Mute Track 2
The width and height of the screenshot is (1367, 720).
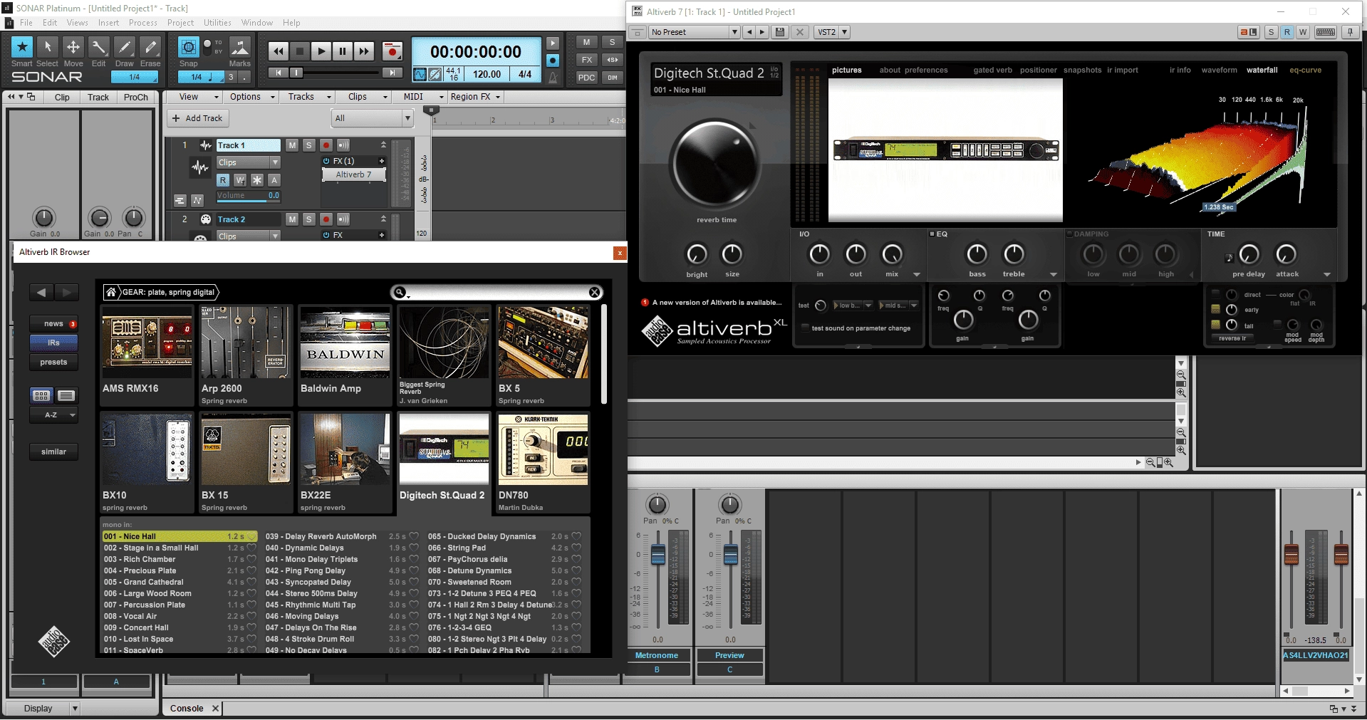tap(292, 219)
